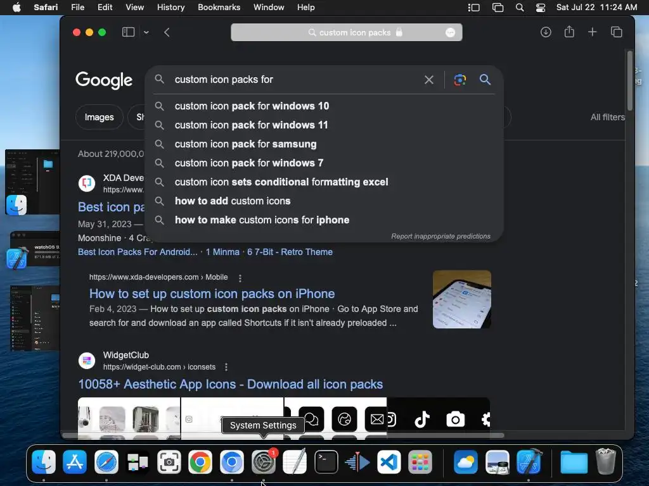
Task: Open Control Center in menu bar
Action: point(540,8)
